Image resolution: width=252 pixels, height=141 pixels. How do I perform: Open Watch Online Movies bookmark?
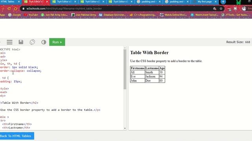coord(173,15)
